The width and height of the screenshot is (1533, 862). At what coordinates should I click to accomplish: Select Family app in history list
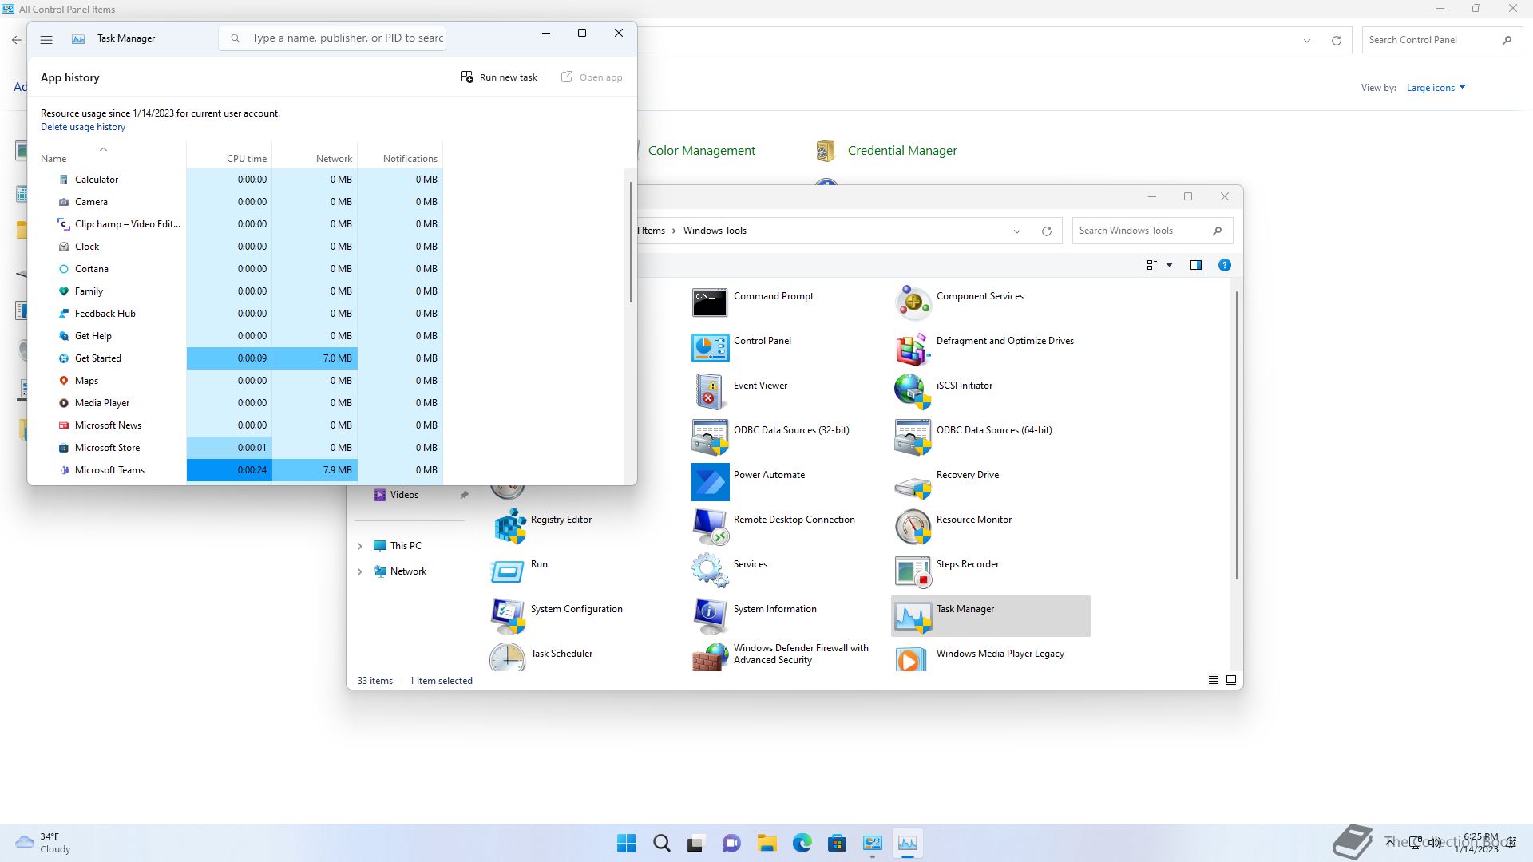tap(236, 291)
